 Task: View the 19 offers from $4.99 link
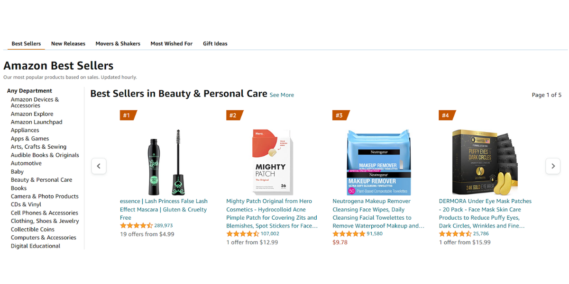(x=147, y=234)
